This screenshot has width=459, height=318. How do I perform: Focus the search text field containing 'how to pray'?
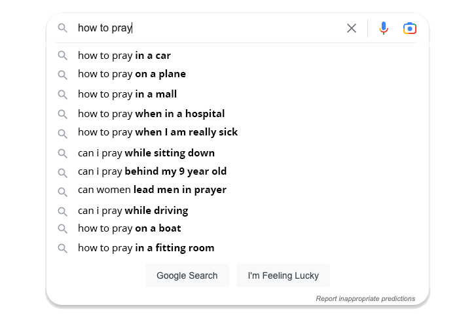(x=210, y=28)
